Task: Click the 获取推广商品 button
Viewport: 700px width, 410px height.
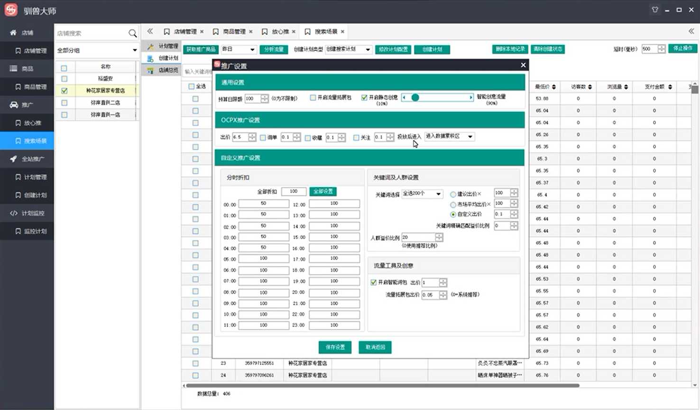Action: tap(201, 49)
